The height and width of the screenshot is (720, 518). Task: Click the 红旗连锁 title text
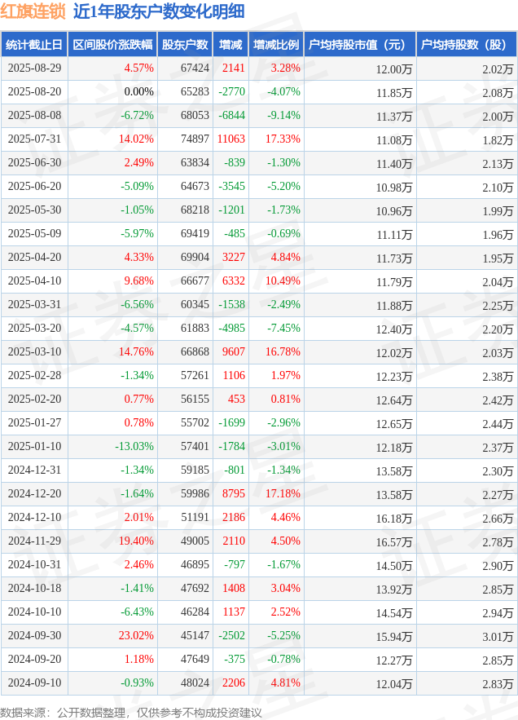[x=33, y=11]
